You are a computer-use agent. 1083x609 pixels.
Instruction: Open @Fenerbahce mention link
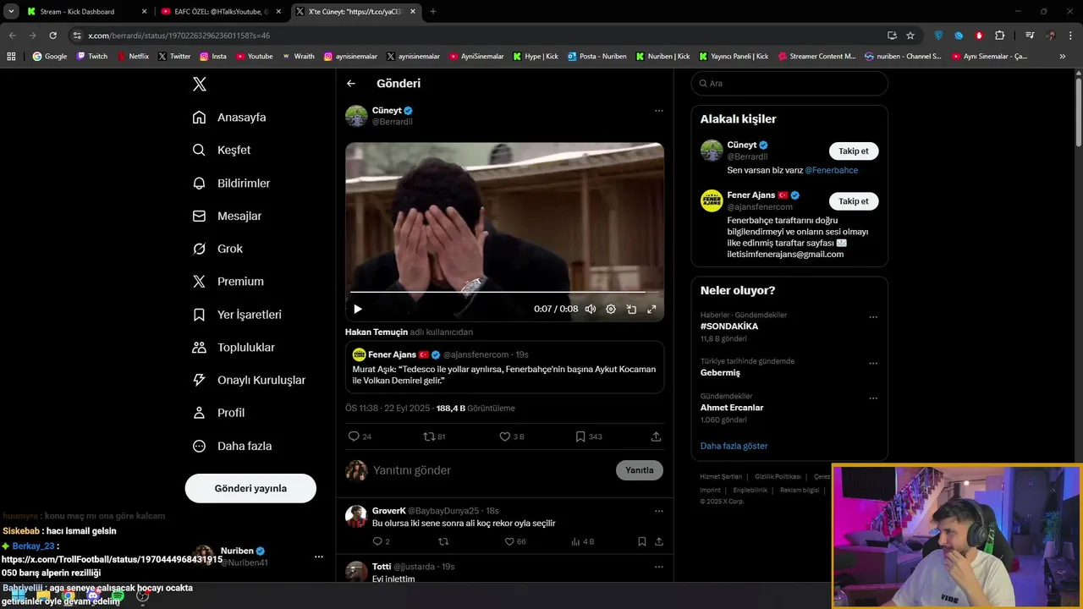tap(831, 170)
